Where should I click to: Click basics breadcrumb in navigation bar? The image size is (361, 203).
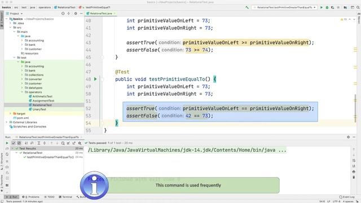point(6,7)
